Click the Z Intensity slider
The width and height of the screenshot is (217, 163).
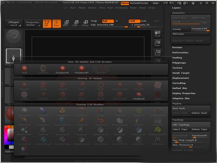point(139,25)
